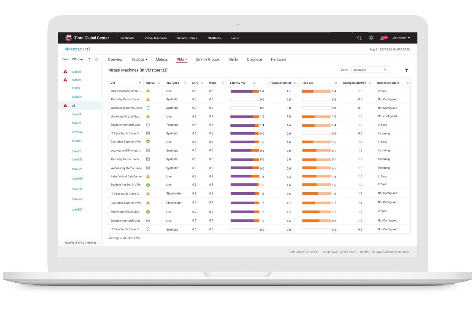Switch to the Overview tab

coord(115,59)
